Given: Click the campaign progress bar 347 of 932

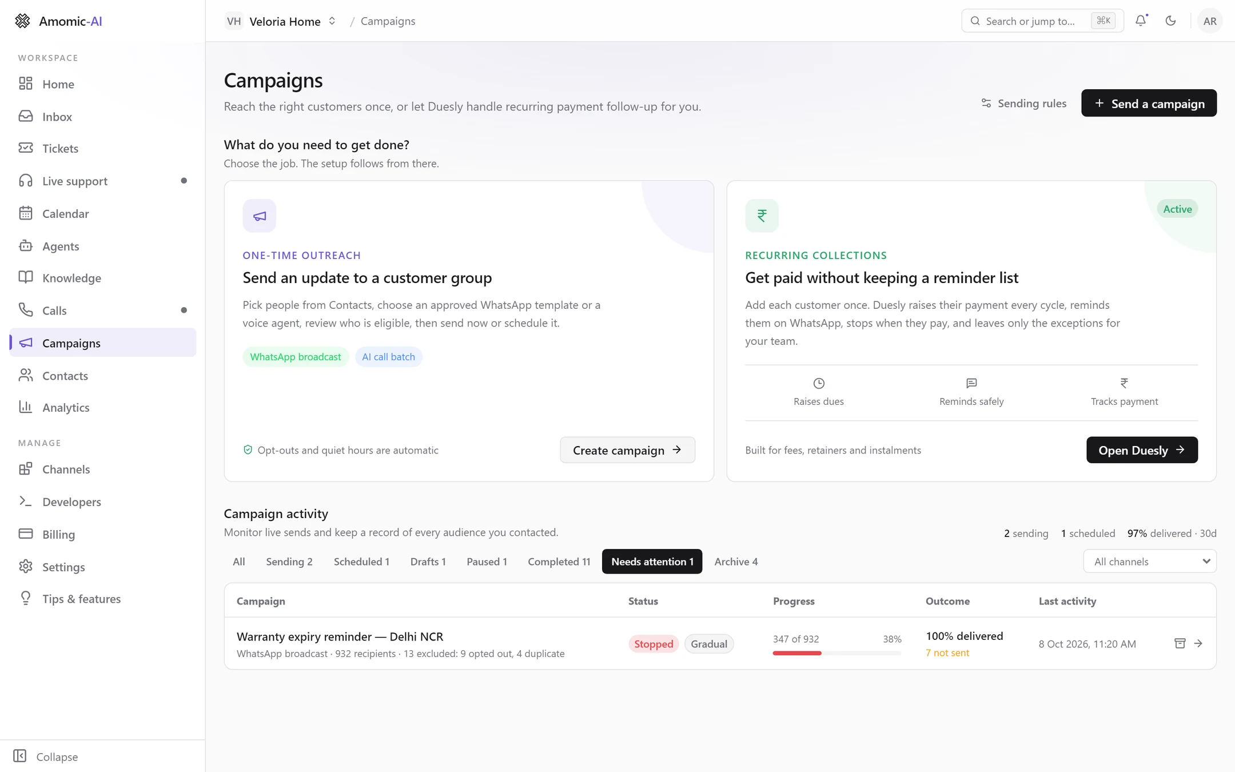Looking at the screenshot, I should 837,652.
